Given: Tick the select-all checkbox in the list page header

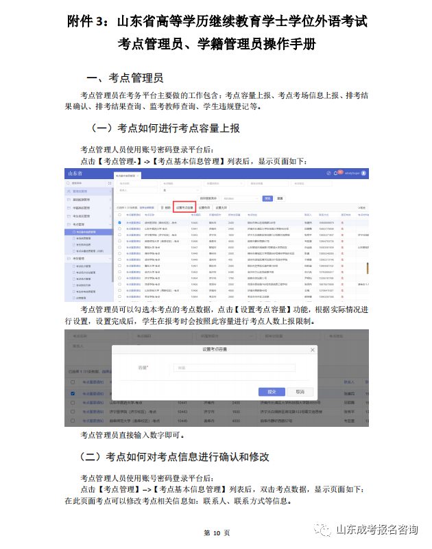Looking at the screenshot, I should (x=119, y=215).
